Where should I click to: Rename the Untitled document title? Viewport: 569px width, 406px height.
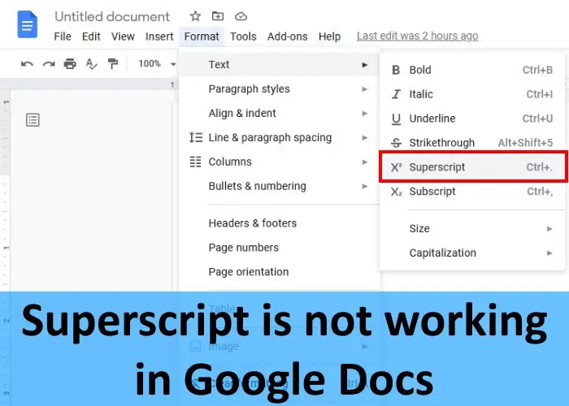112,17
